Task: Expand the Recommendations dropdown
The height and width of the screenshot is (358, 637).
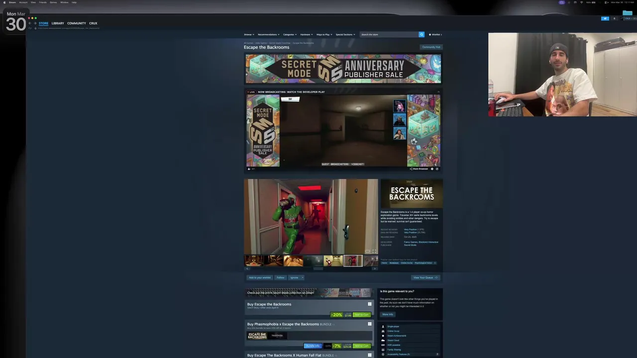Action: click(268, 34)
